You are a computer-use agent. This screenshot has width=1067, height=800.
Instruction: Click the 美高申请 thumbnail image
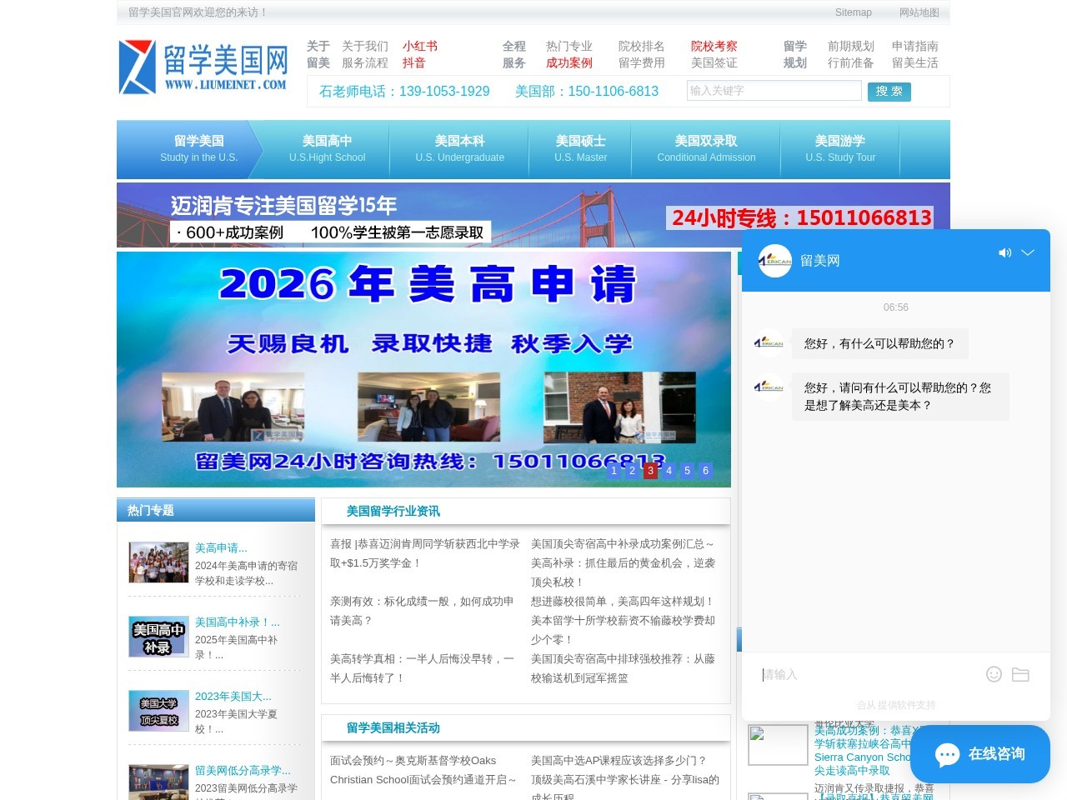click(x=158, y=562)
